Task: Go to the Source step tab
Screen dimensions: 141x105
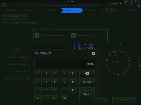Action: (x=30, y=10)
